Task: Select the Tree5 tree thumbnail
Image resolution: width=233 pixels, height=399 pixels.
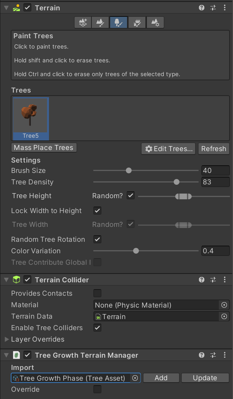Action: pos(31,119)
